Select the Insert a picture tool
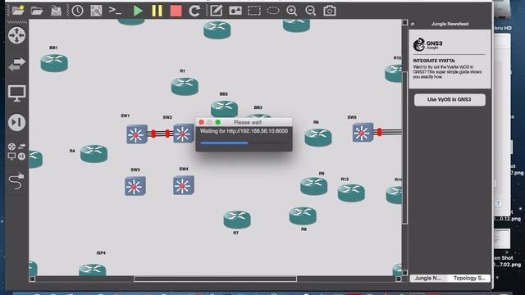Image resolution: width=525 pixels, height=295 pixels. tap(235, 11)
